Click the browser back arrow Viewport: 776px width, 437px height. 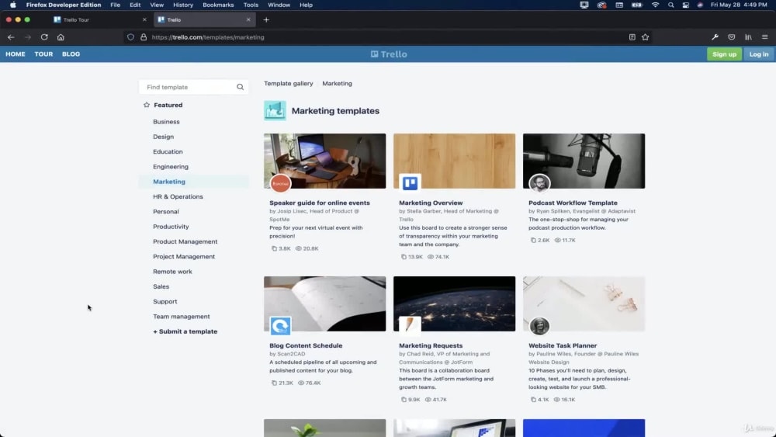point(11,37)
